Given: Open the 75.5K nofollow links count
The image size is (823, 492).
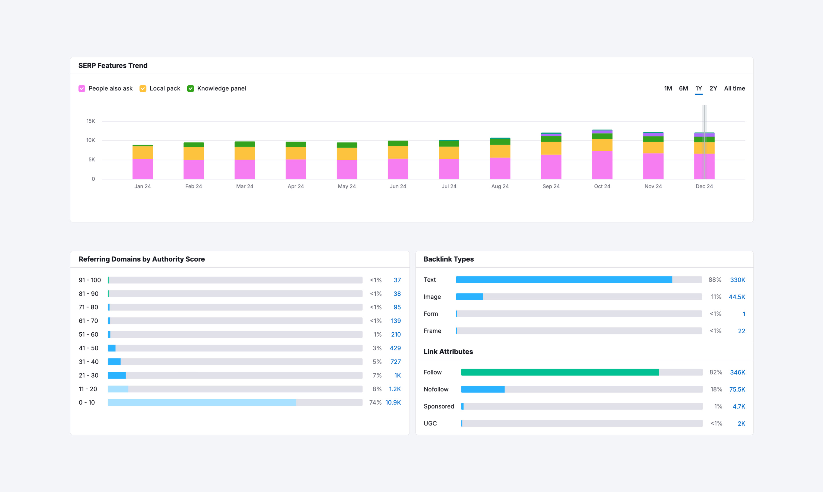Looking at the screenshot, I should 737,389.
